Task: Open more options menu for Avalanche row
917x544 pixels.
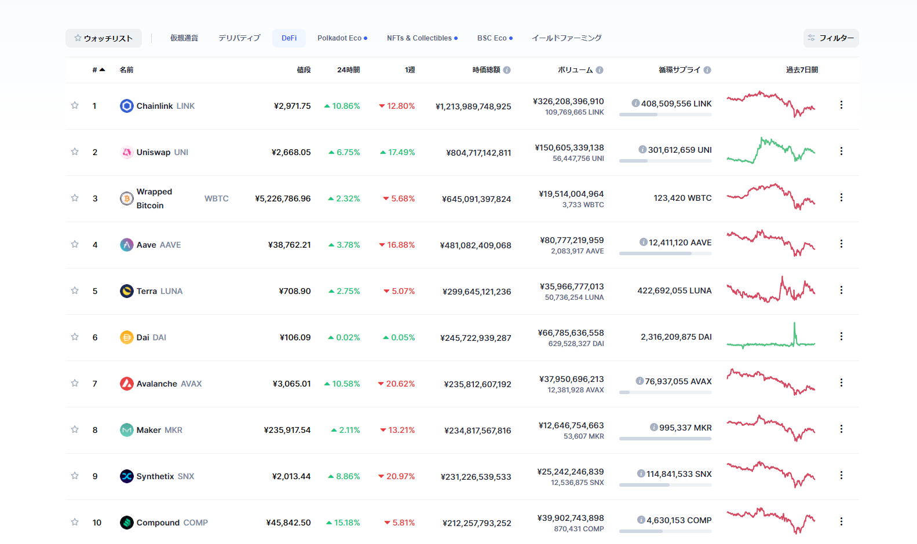Action: tap(841, 383)
